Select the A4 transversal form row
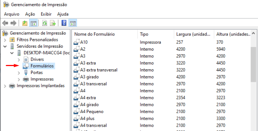 [161, 125]
